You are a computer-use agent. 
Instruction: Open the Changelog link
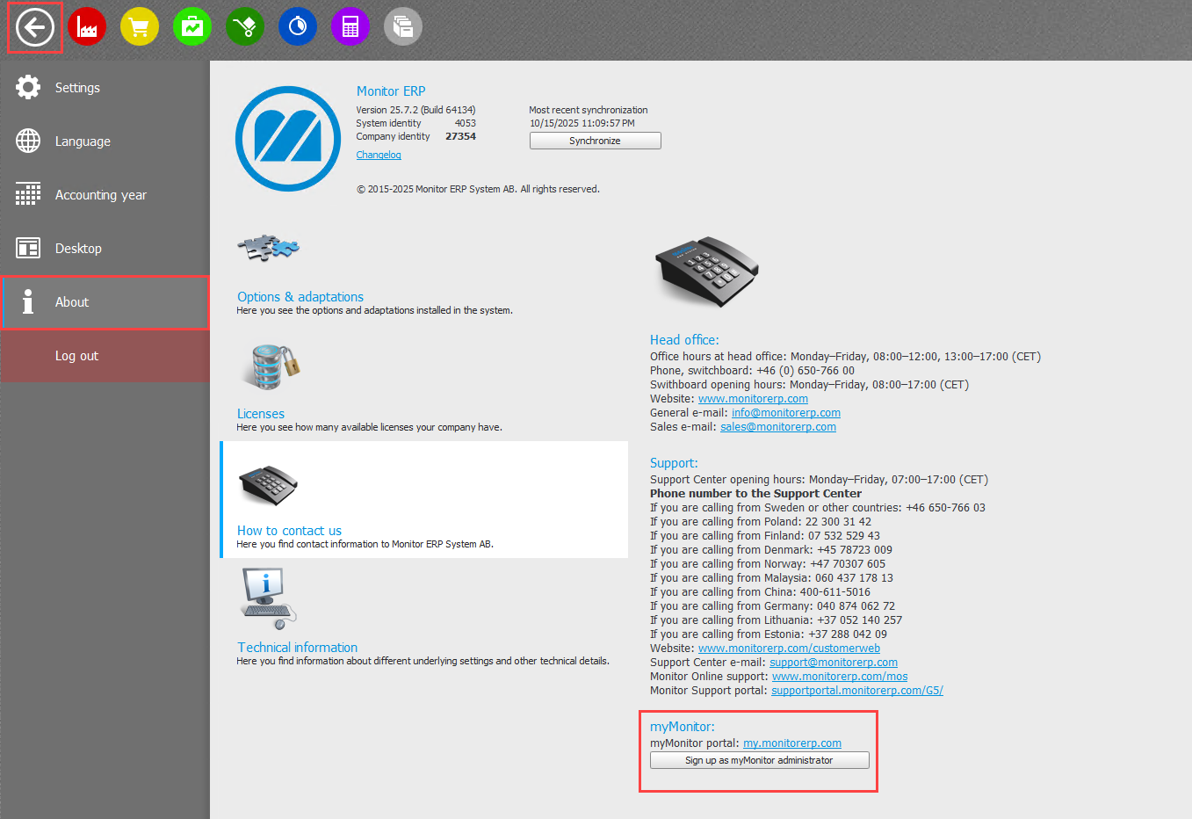[x=379, y=155]
